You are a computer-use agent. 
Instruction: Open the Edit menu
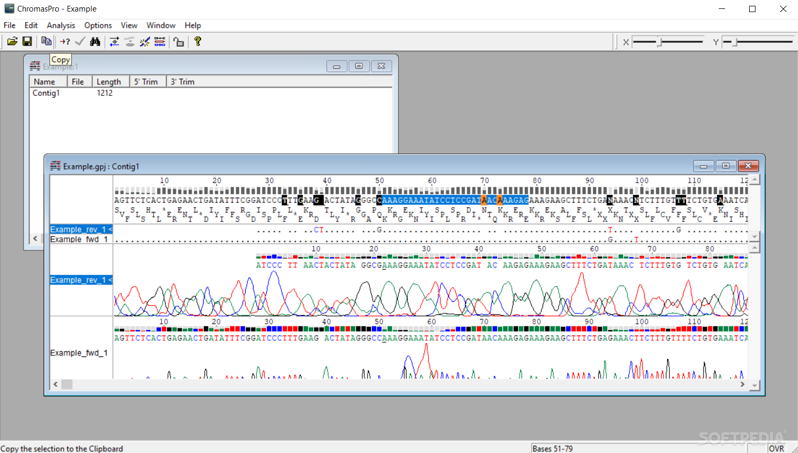(31, 25)
